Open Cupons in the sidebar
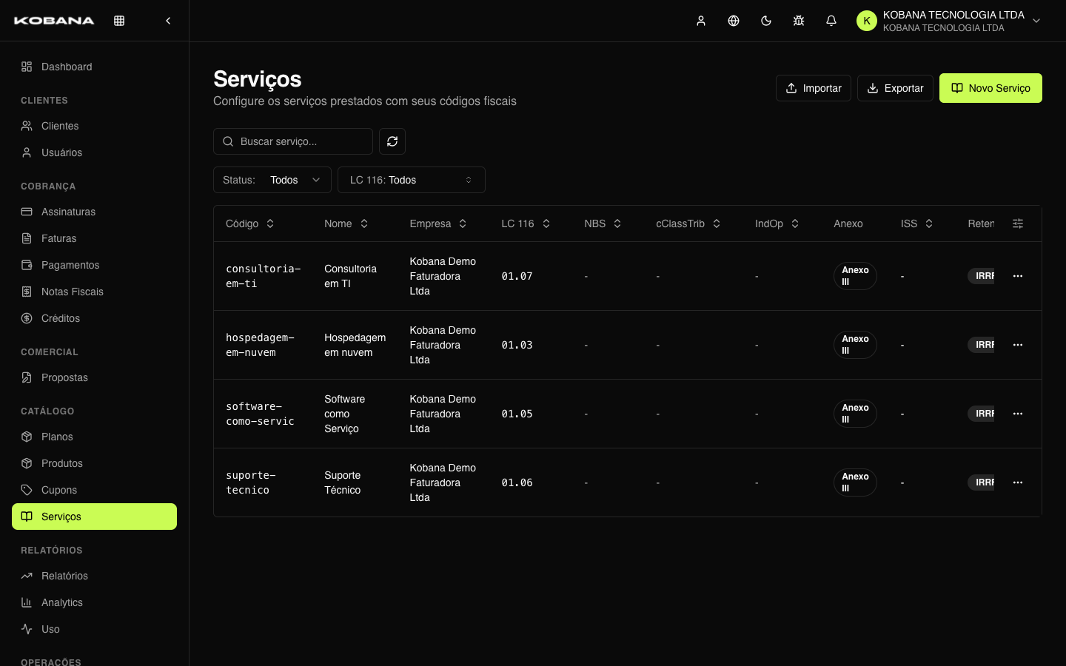This screenshot has width=1066, height=666. coord(94,490)
